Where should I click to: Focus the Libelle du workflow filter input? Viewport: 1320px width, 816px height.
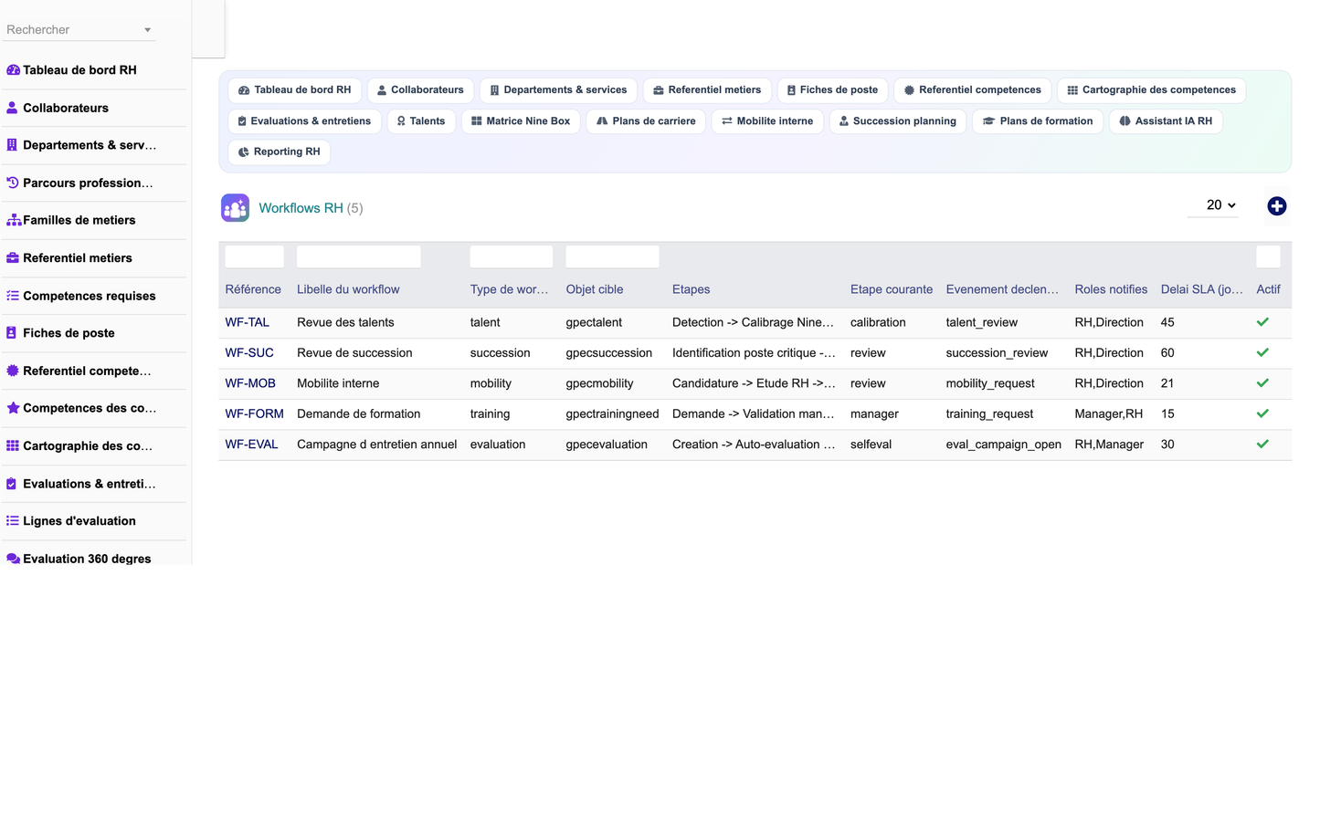tap(358, 256)
